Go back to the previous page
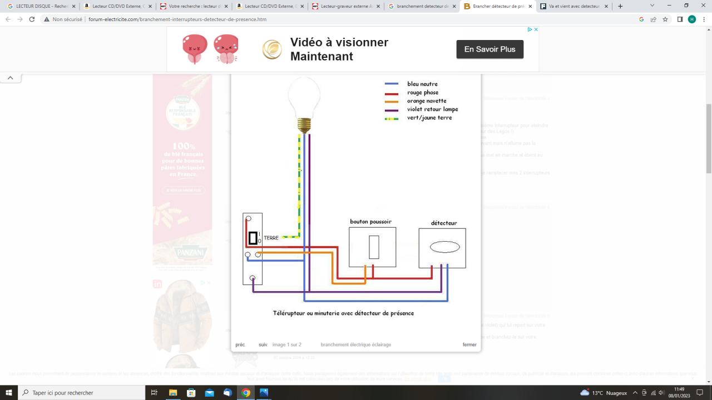Image resolution: width=712 pixels, height=400 pixels. pos(8,19)
